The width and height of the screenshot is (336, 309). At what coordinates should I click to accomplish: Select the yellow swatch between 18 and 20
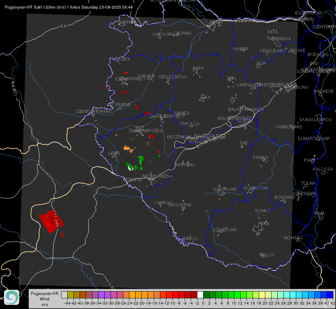(x=262, y=295)
